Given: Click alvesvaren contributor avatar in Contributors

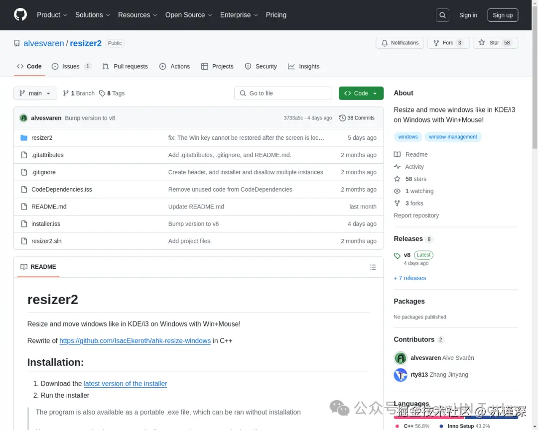Looking at the screenshot, I should pyautogui.click(x=401, y=358).
